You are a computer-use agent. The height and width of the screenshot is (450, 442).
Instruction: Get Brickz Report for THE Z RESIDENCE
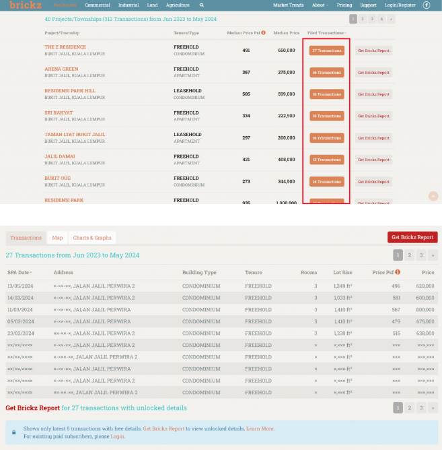pos(373,51)
